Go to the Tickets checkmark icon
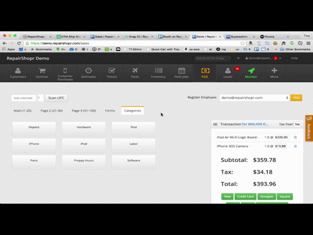 [112, 70]
